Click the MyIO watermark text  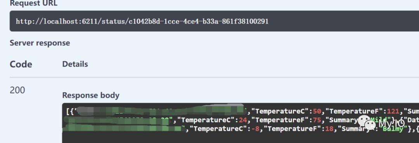click(392, 124)
